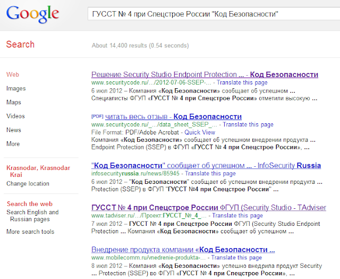Click the Google logo
This screenshot has height=279, width=340.
(32, 14)
